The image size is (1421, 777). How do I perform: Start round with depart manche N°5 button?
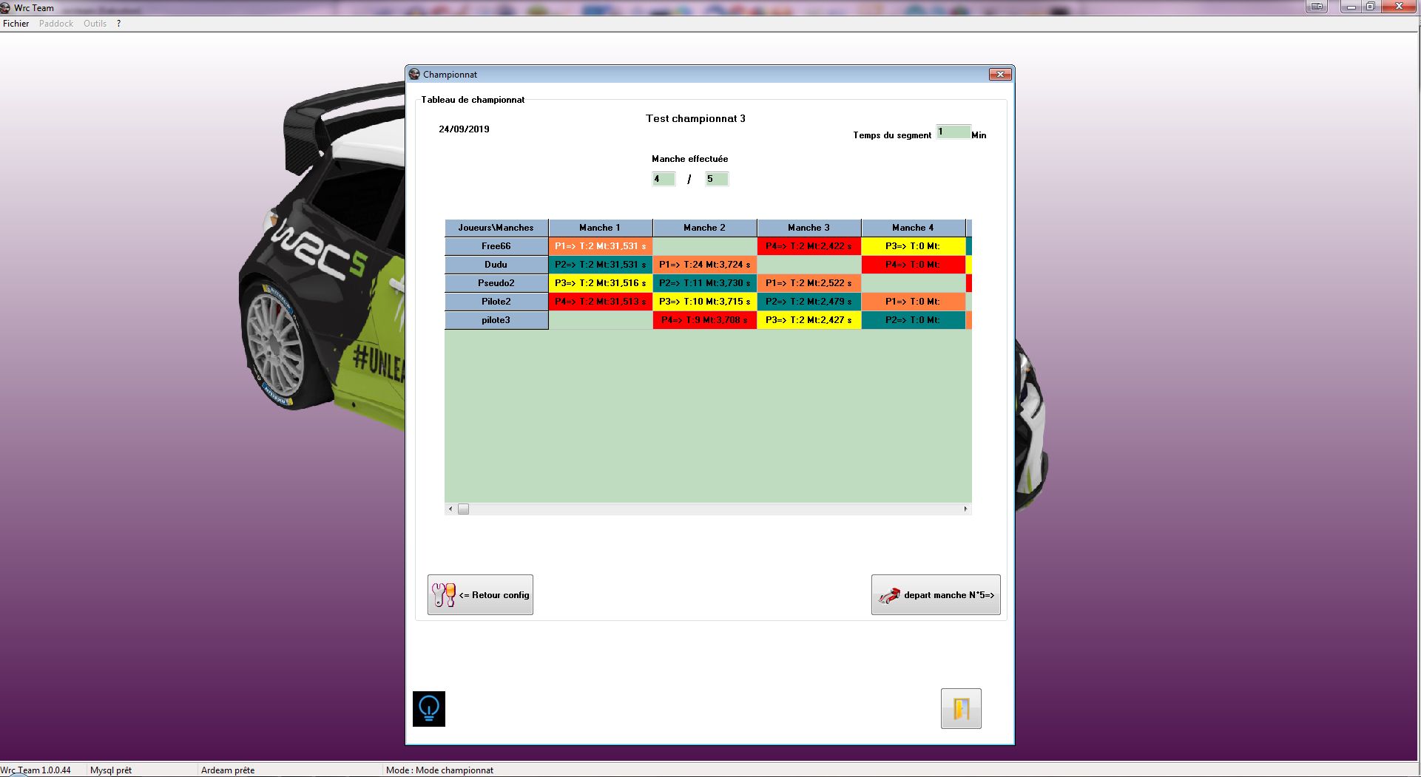(x=936, y=595)
